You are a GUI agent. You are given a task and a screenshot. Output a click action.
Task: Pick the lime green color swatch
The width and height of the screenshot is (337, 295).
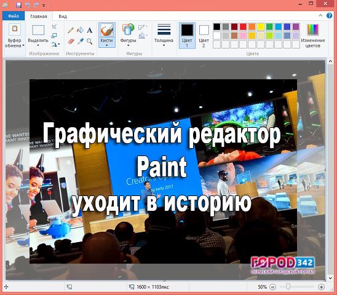click(269, 36)
